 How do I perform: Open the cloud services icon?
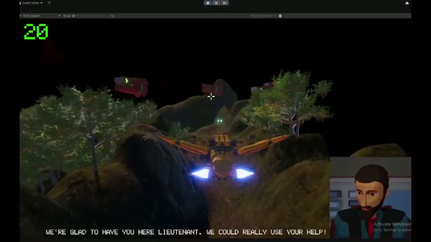[407, 3]
